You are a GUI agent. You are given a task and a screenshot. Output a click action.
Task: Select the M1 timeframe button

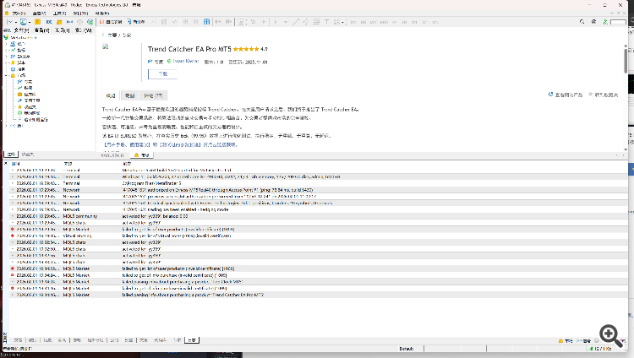point(353,22)
